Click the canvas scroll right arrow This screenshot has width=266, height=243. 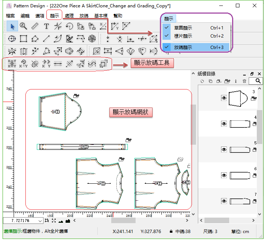[187, 221]
